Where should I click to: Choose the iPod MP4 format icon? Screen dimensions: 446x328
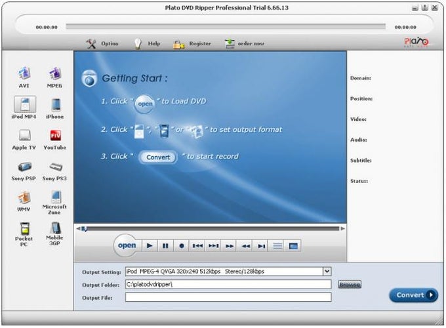coord(25,104)
